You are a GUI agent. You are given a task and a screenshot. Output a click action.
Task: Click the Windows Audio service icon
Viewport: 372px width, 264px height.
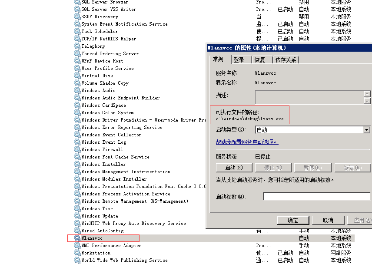click(77, 90)
